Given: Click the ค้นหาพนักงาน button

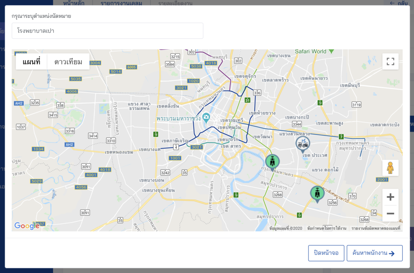Looking at the screenshot, I should (x=374, y=253).
